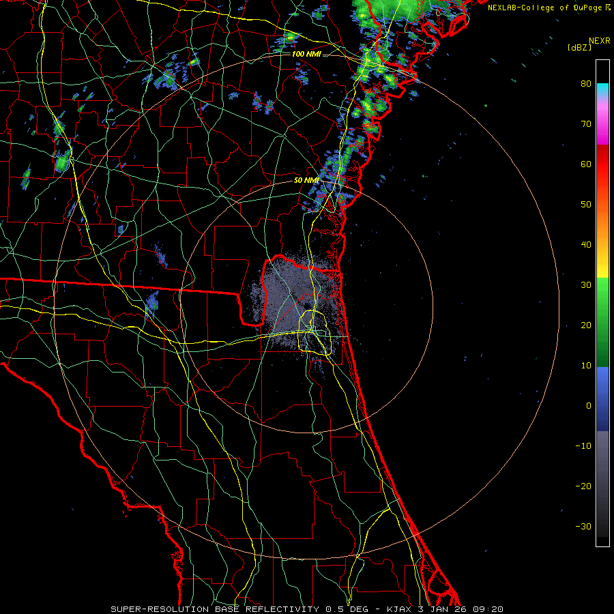Click the 40 value on the dBZ scale
This screenshot has height=614, width=614.
click(586, 245)
